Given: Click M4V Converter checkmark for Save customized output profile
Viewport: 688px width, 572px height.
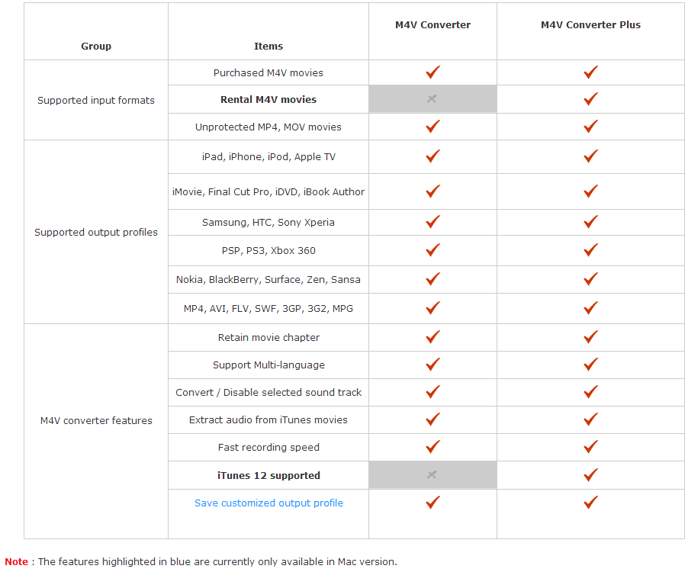Looking at the screenshot, I should pos(432,503).
